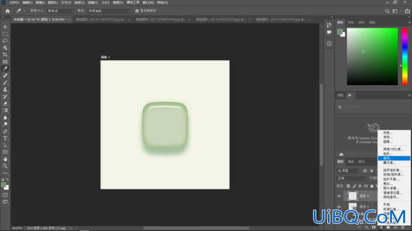412x231 pixels.
Task: Open the Color panel flyout menu
Action: point(409,23)
